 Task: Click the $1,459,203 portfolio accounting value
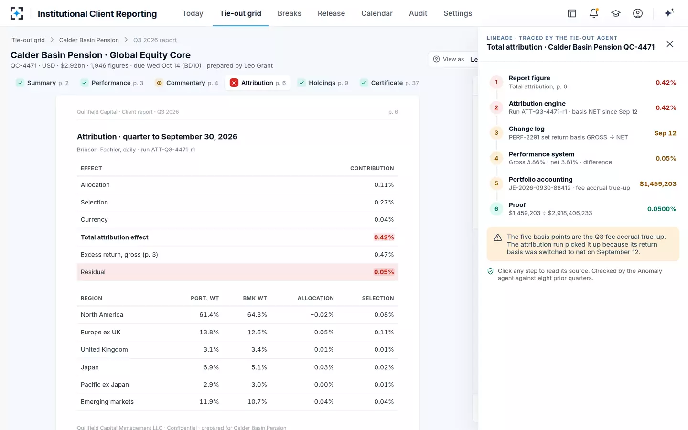658,184
